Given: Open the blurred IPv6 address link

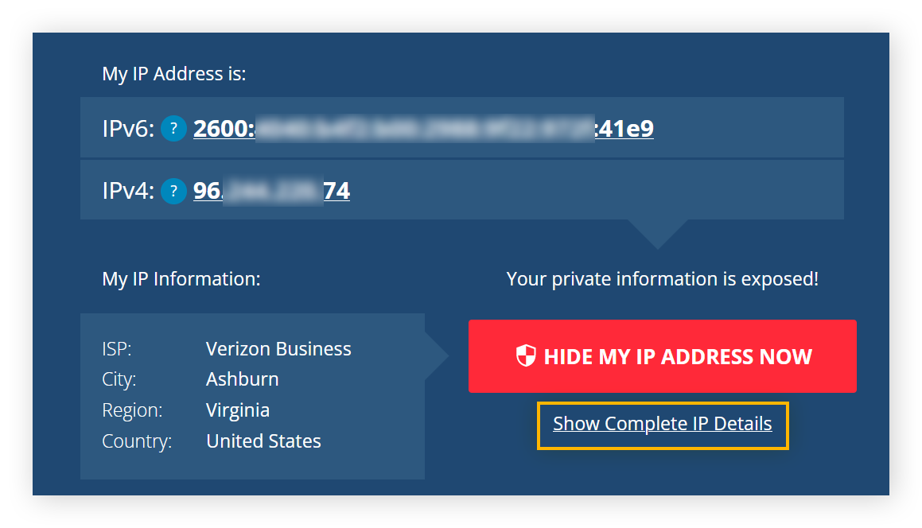Looking at the screenshot, I should (x=423, y=129).
